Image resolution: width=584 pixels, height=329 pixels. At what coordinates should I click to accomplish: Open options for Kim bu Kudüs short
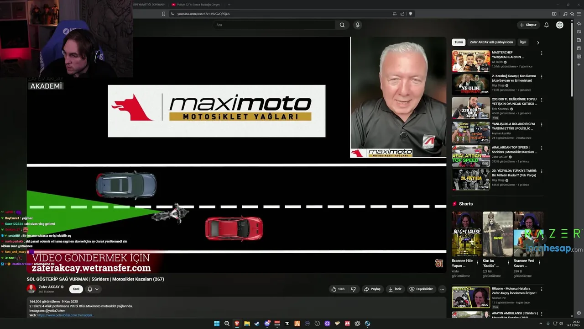508,263
